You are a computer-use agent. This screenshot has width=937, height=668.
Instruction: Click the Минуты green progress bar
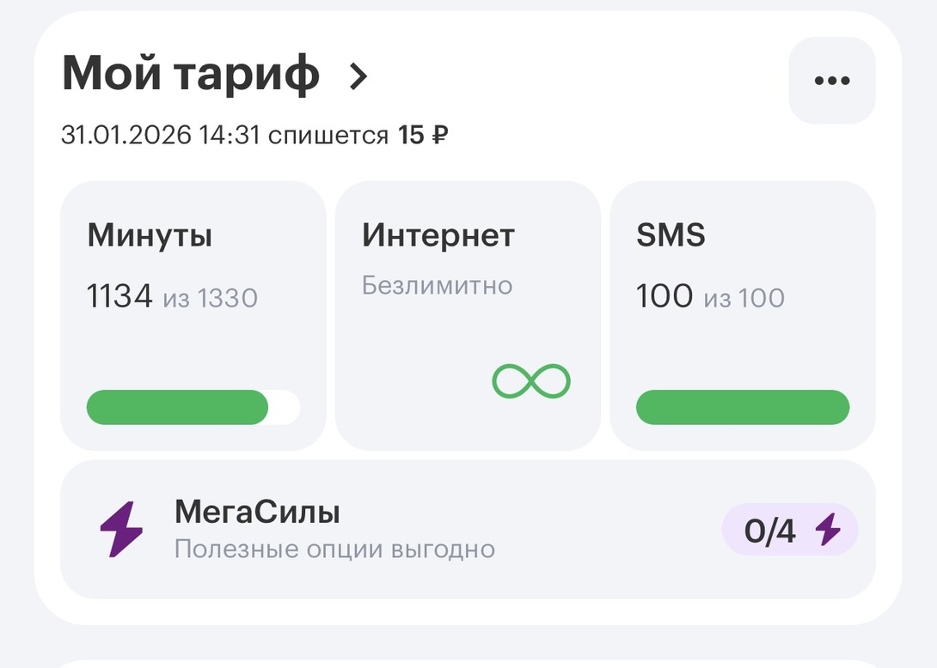(178, 407)
